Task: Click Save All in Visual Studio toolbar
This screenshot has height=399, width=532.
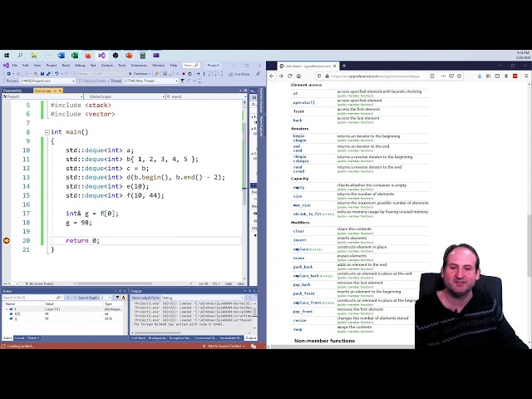Action: [x=48, y=74]
